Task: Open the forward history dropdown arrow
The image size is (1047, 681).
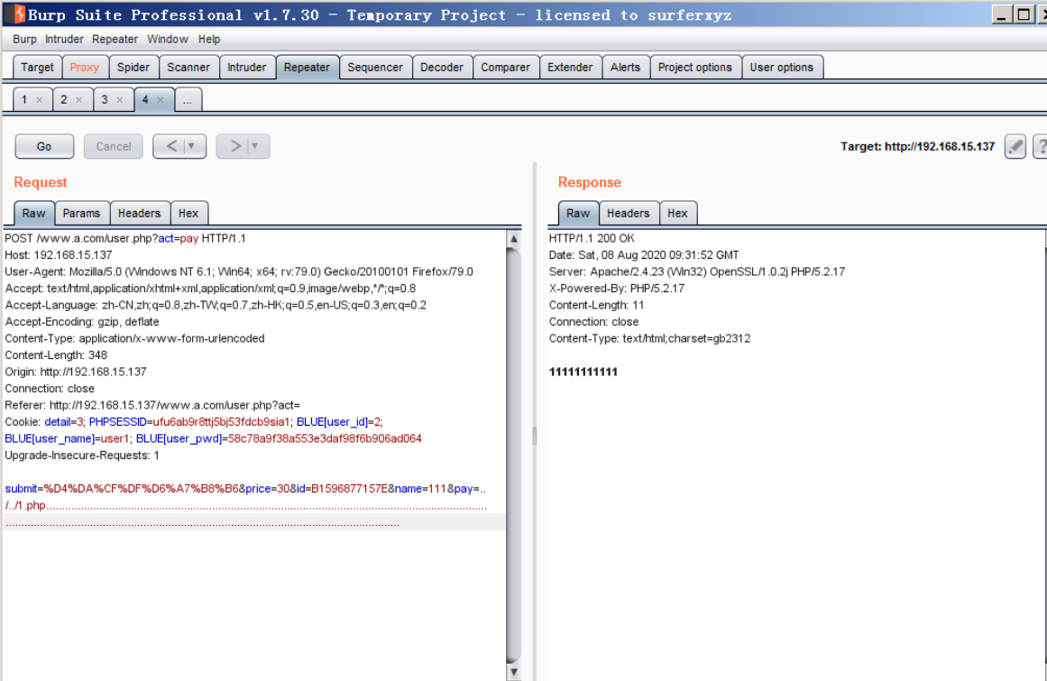Action: tap(255, 146)
